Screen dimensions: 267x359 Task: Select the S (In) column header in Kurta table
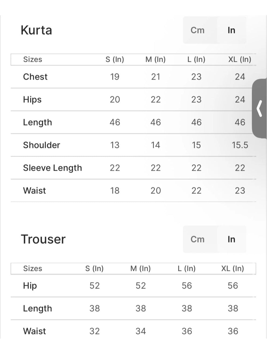point(115,59)
